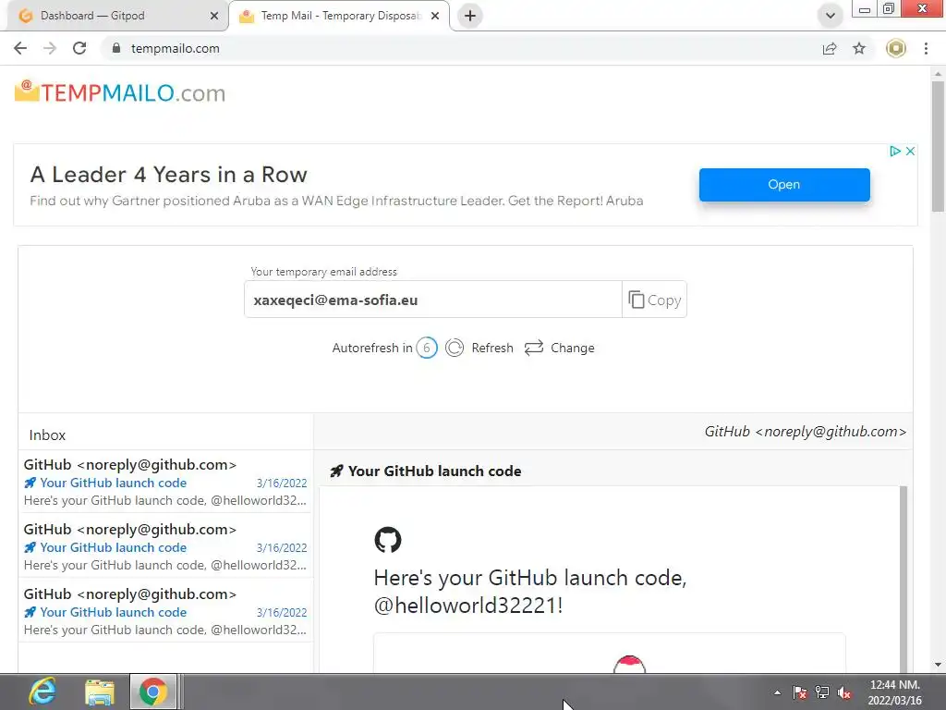
Task: Launch Internet Explorer from the taskbar
Action: (42, 692)
